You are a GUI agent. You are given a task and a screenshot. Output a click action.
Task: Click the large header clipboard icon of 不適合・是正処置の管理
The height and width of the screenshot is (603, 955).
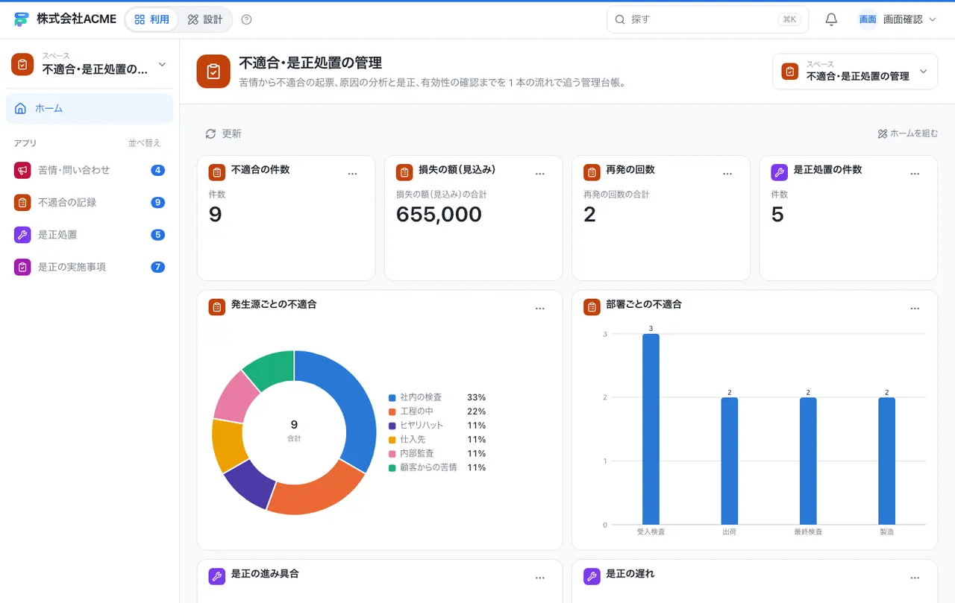(213, 71)
